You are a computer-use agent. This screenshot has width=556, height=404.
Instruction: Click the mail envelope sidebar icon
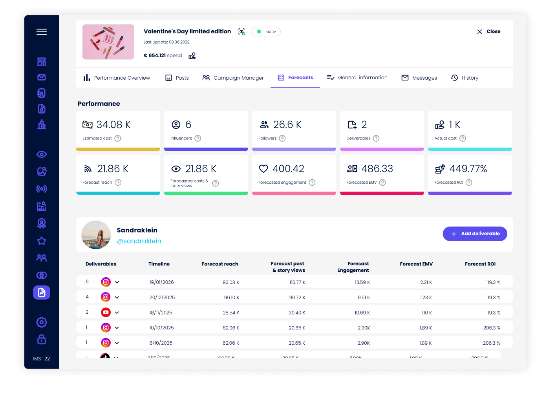click(x=42, y=77)
